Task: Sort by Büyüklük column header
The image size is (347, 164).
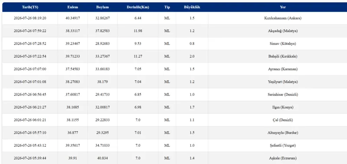Action: pyautogui.click(x=192, y=7)
